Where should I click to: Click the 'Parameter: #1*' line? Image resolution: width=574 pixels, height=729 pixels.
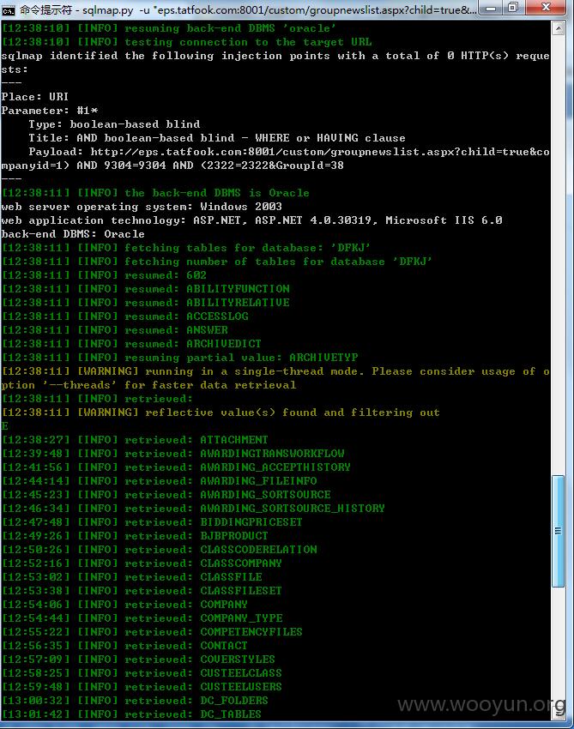(x=49, y=111)
